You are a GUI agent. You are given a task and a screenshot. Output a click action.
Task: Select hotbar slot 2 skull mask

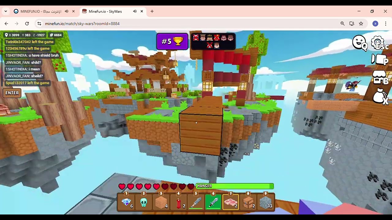pyautogui.click(x=144, y=202)
